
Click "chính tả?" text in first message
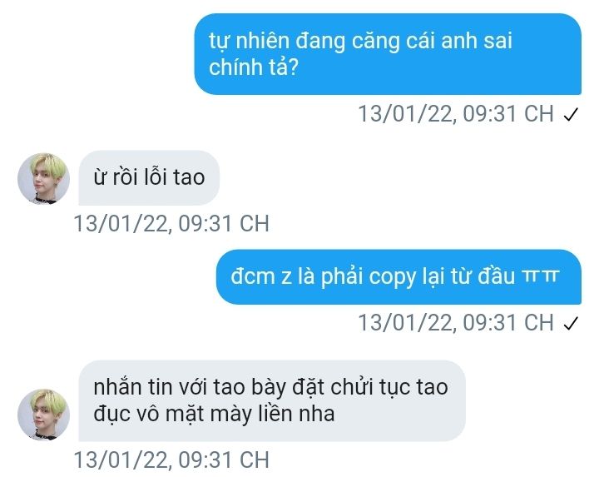[253, 67]
